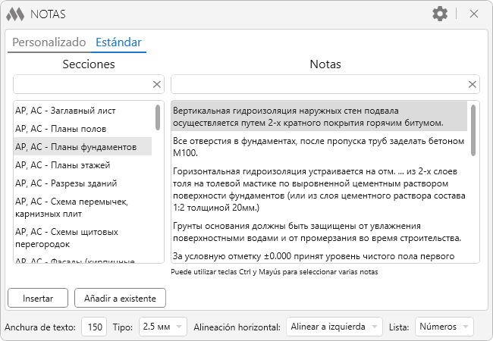Expand the Alineación horizontal dropdown

(335, 327)
